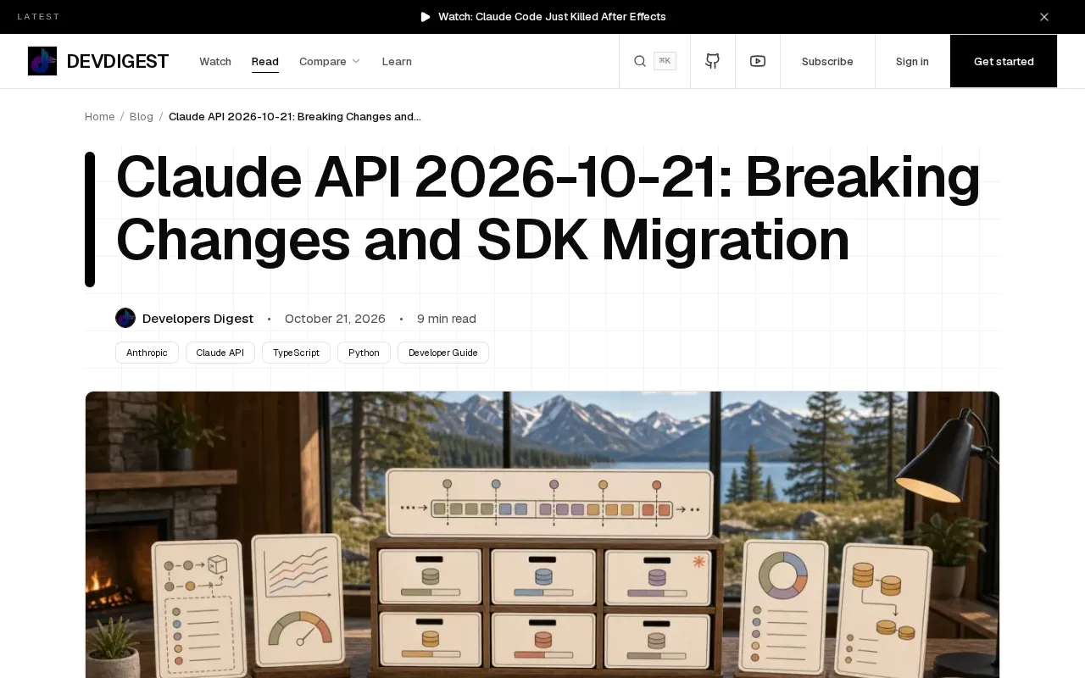Viewport: 1085px width, 678px height.
Task: Click the Subscribe link
Action: [x=827, y=61]
